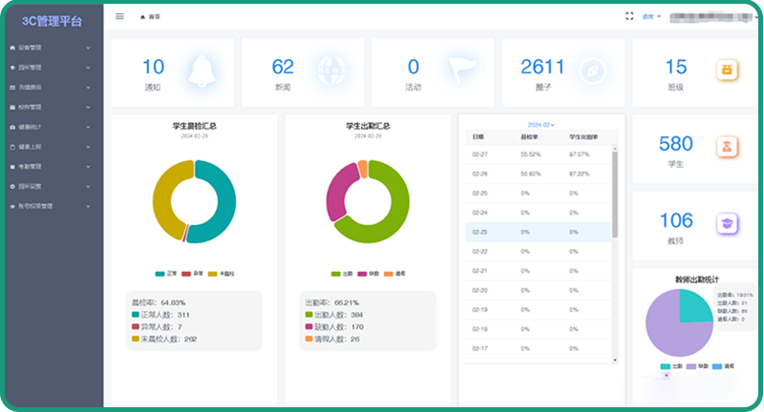Click the news globe icon
This screenshot has width=764, height=412.
tap(332, 72)
